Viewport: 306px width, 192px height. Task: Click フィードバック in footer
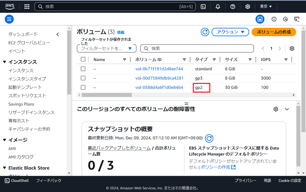(x=49, y=180)
